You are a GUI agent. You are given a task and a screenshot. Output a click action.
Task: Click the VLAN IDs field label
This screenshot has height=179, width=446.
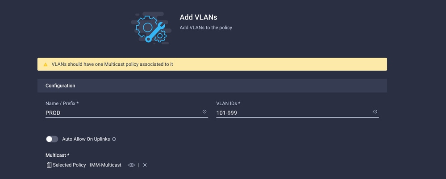point(228,103)
